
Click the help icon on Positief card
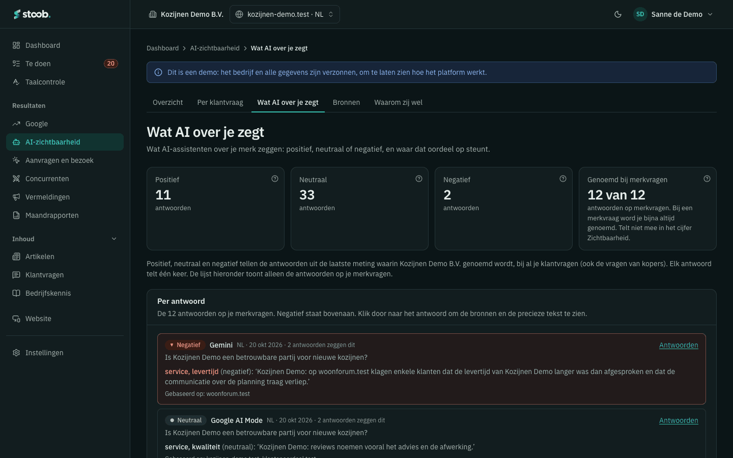[x=275, y=179]
